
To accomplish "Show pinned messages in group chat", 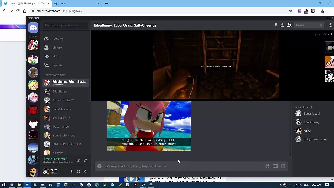I will click(276, 25).
